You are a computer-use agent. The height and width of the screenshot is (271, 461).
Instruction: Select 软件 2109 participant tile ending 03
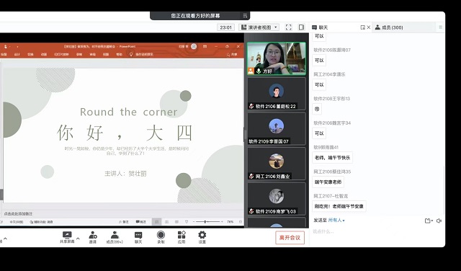(x=277, y=199)
